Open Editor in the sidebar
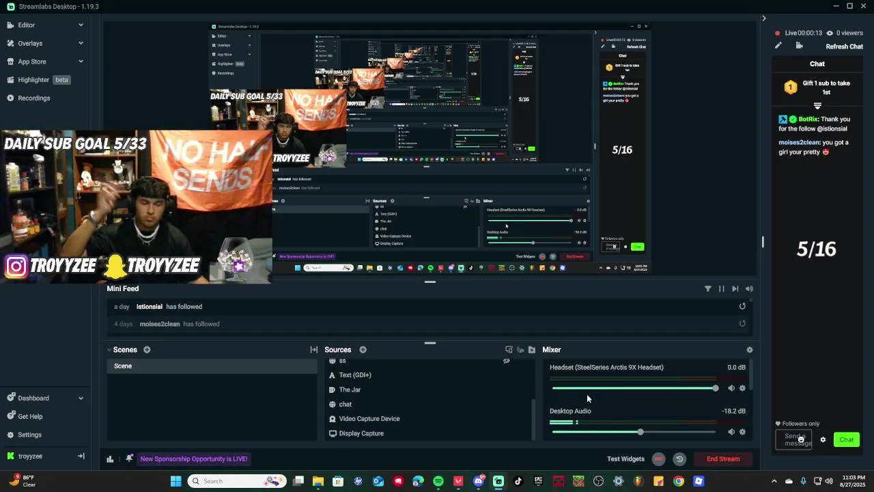 (x=27, y=25)
